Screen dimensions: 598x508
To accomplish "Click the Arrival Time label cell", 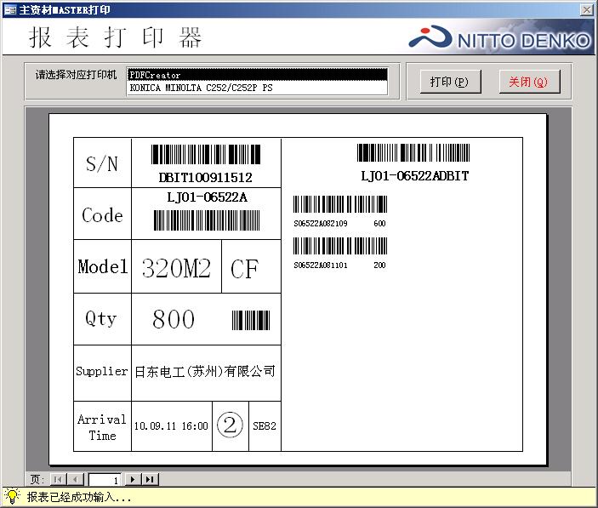I will point(102,427).
